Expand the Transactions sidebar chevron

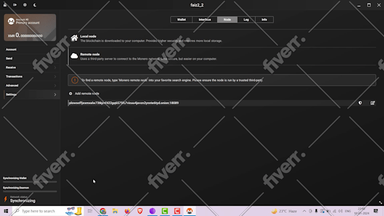[55, 77]
